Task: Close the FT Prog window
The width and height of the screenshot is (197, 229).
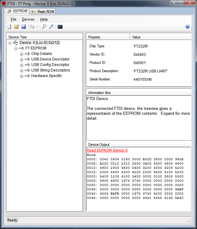Action: pos(190,2)
